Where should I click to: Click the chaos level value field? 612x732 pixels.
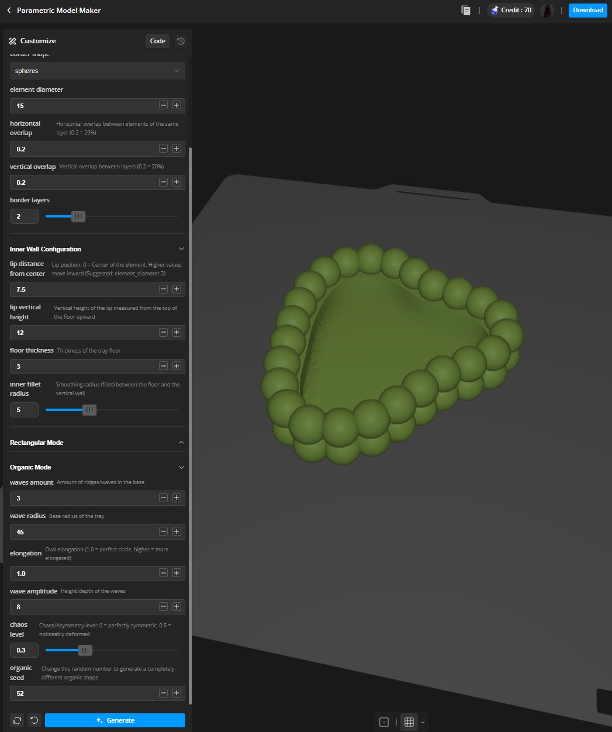point(24,650)
